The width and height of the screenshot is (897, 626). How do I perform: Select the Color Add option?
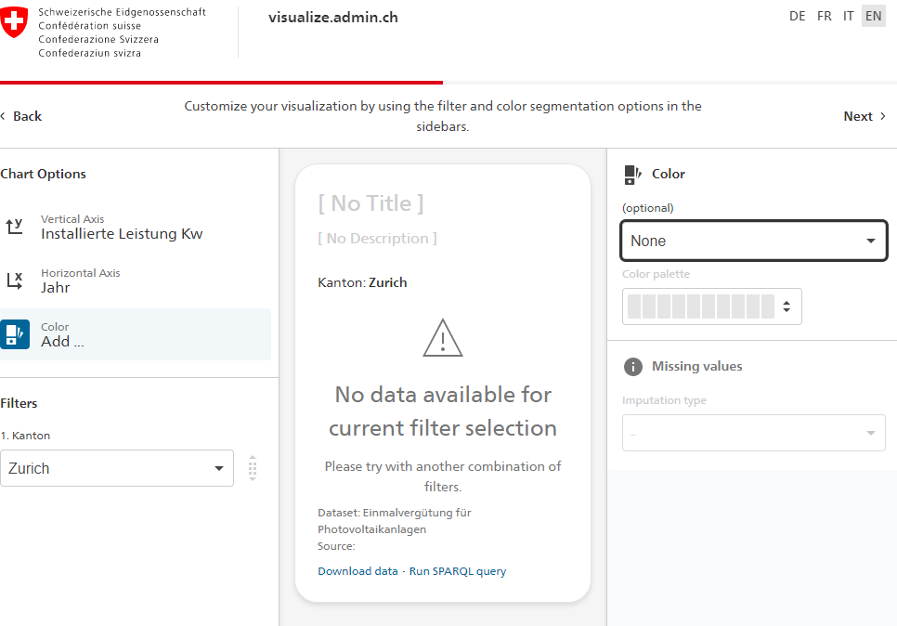tap(136, 334)
